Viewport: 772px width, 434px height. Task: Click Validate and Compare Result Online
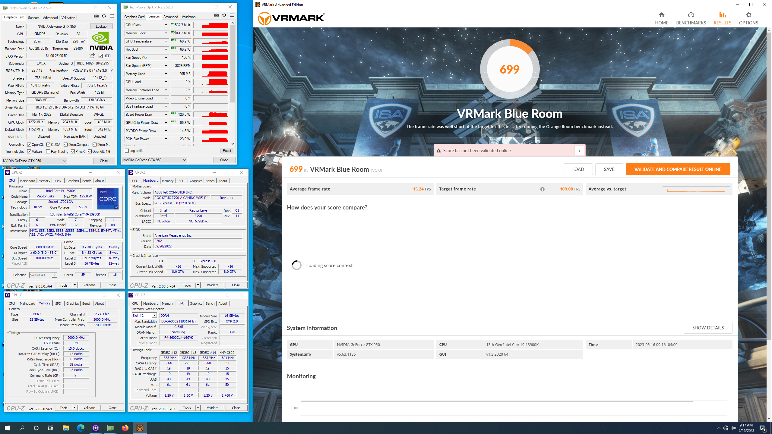click(678, 169)
